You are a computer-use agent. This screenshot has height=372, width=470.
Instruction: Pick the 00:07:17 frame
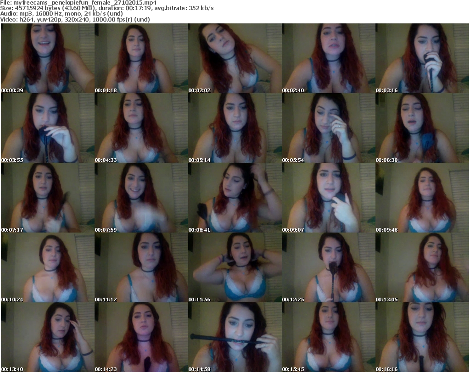point(48,198)
